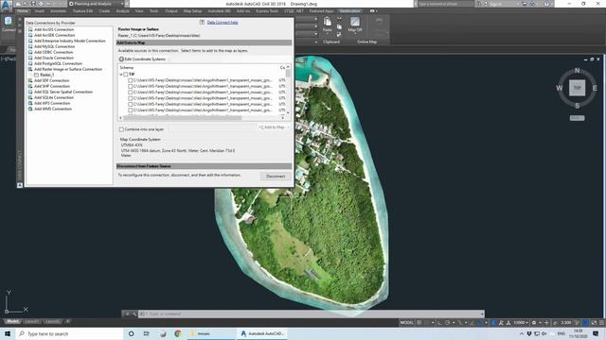Image resolution: width=606 pixels, height=340 pixels.
Task: Open the Add to Map dropdown arrow
Action: click(x=288, y=127)
